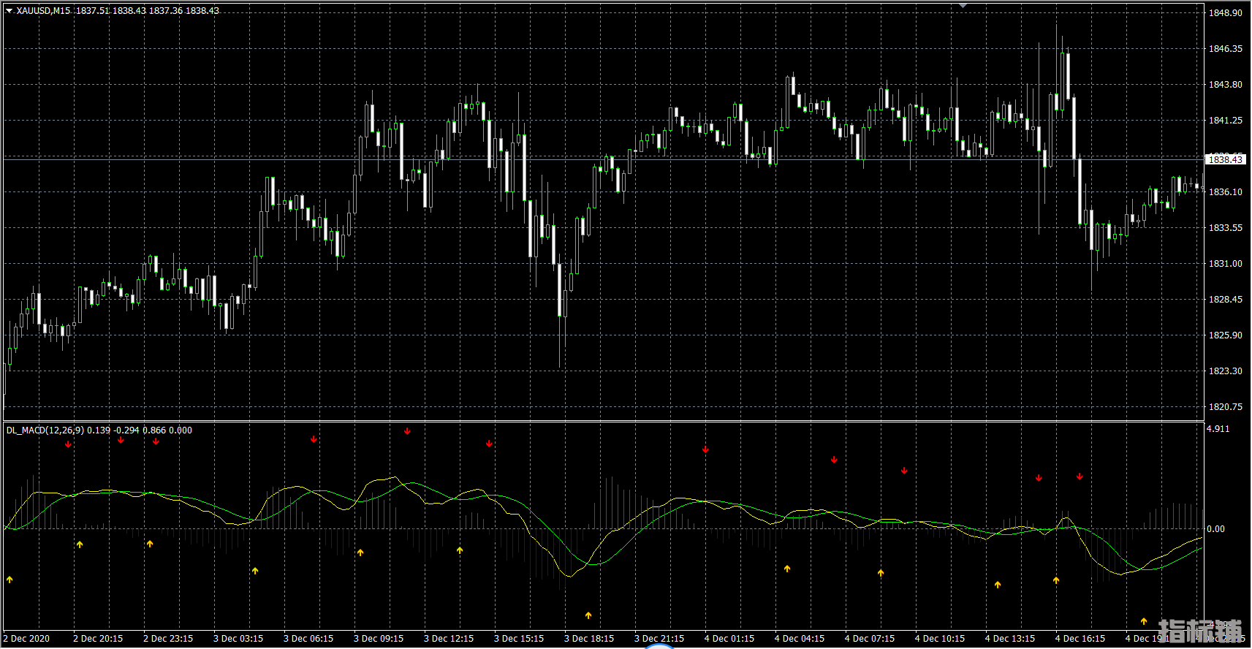Click the first red down arrow after DL_MACD label
This screenshot has width=1252, height=649.
point(68,444)
